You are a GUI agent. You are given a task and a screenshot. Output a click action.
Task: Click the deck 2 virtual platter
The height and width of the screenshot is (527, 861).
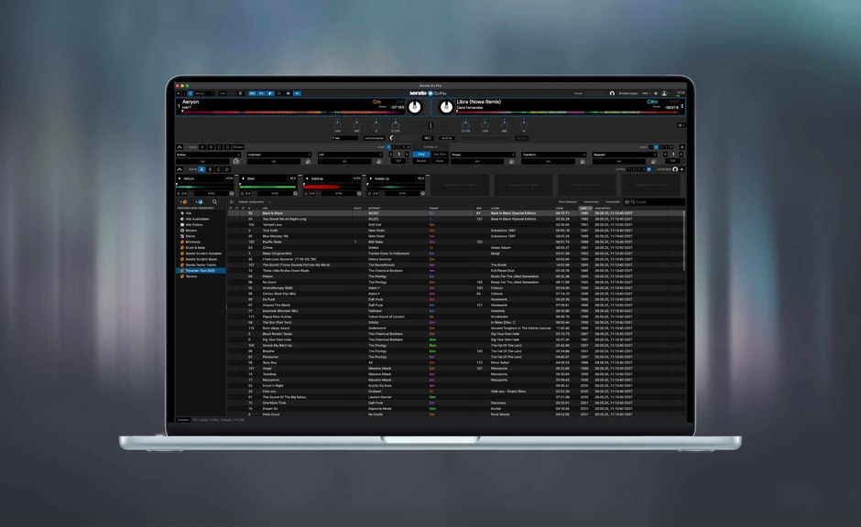point(446,107)
